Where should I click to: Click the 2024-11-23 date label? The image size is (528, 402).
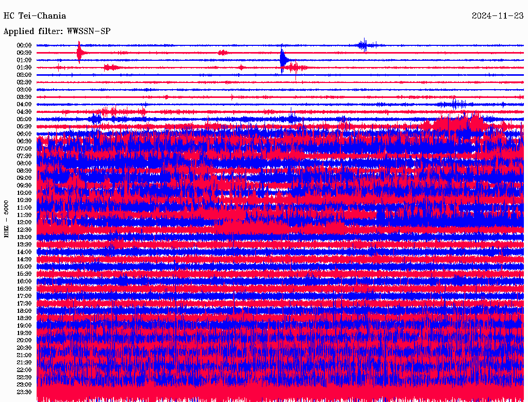(498, 16)
